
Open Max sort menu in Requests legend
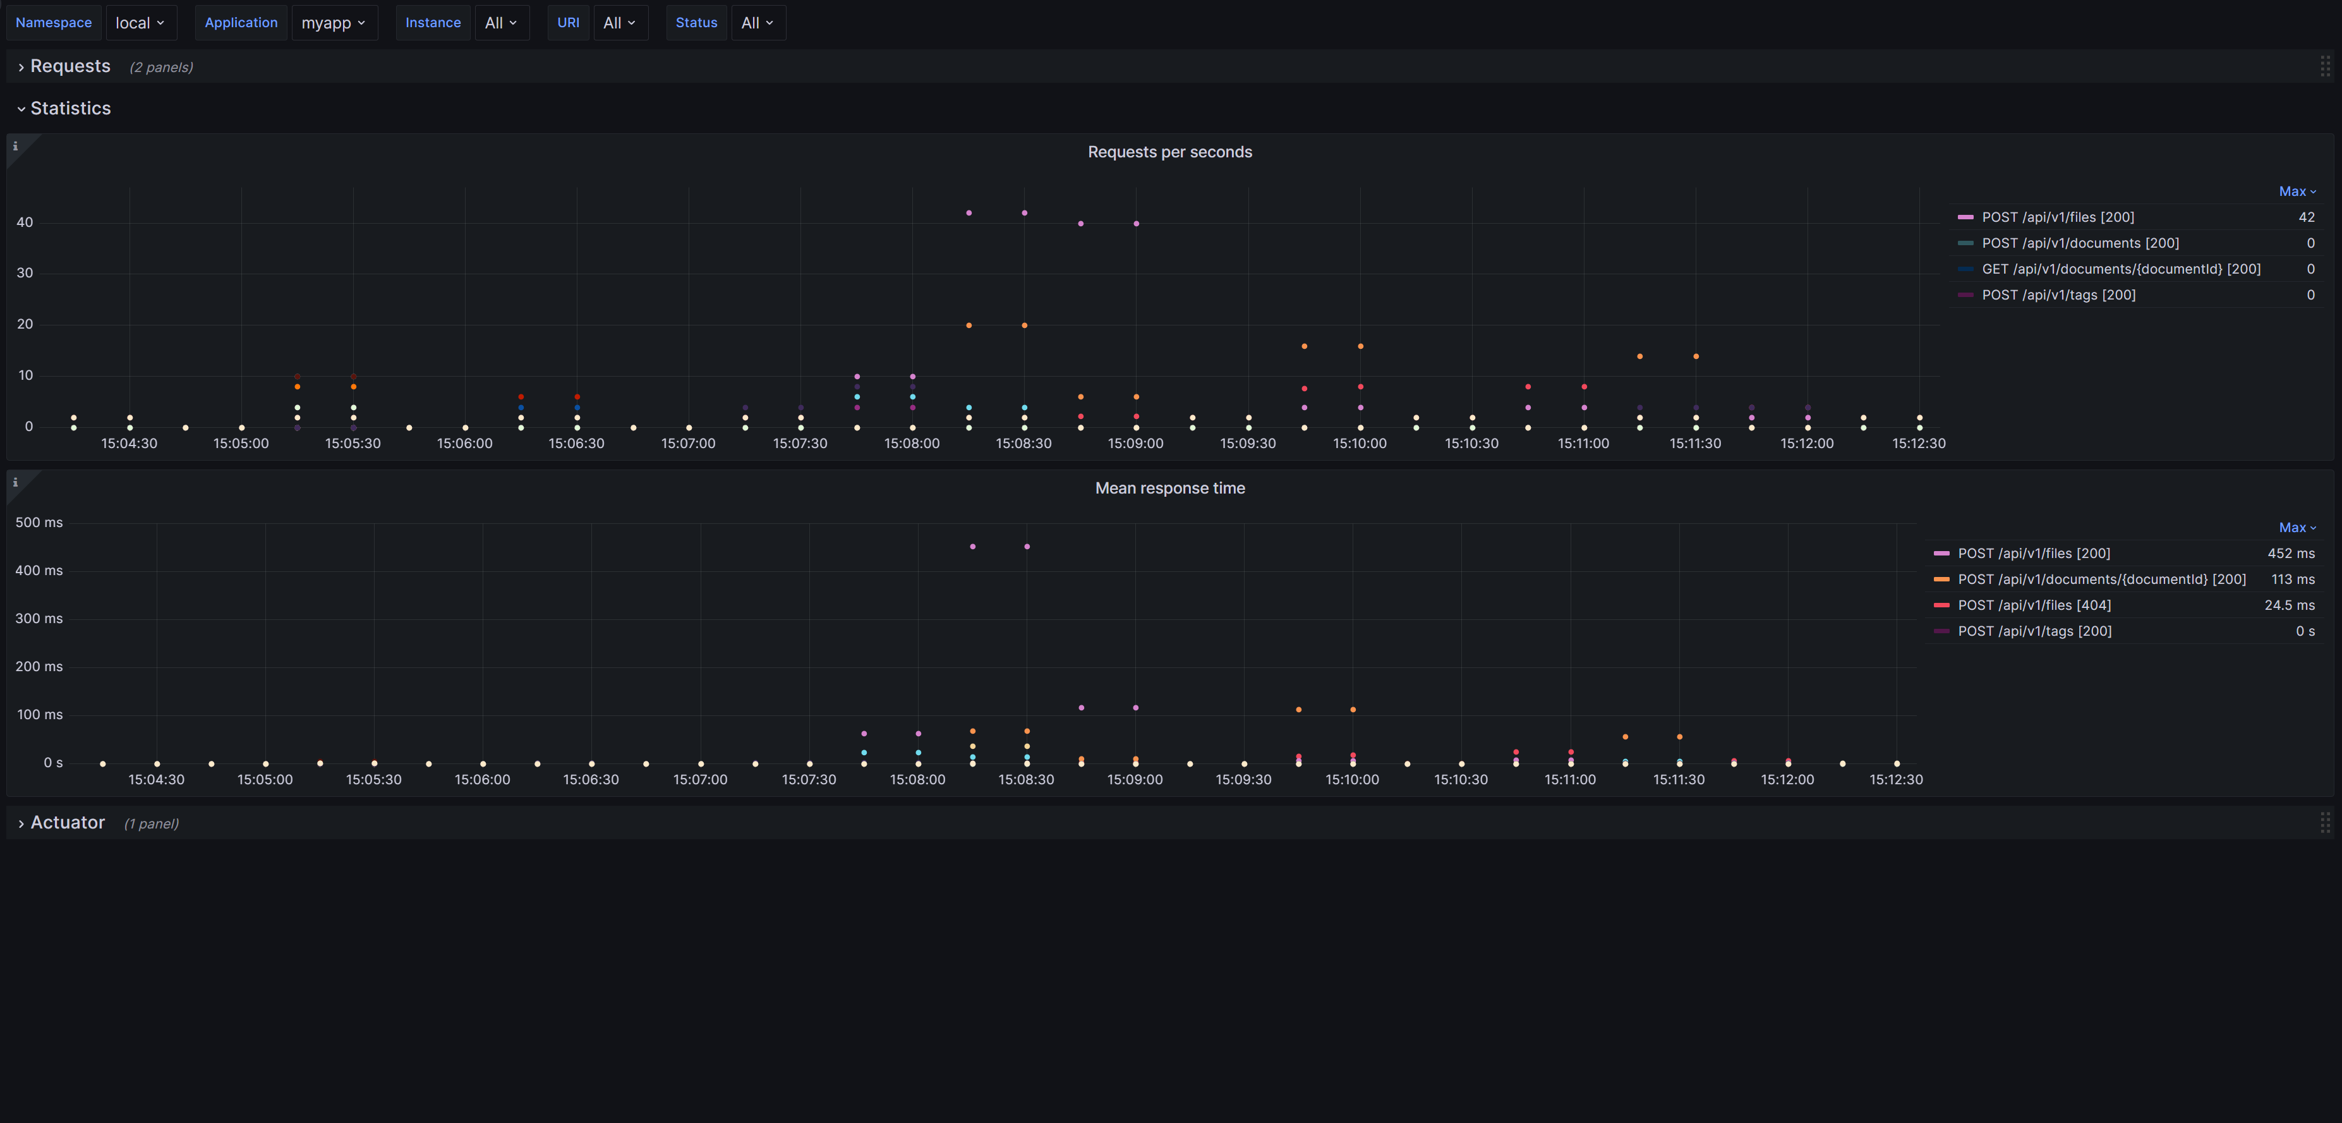pyautogui.click(x=2297, y=191)
